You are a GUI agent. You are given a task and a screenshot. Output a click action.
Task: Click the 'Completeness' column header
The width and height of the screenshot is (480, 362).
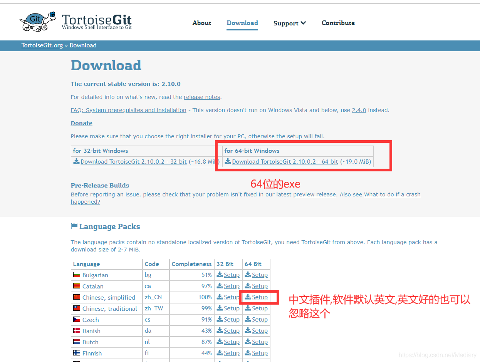tap(191, 264)
